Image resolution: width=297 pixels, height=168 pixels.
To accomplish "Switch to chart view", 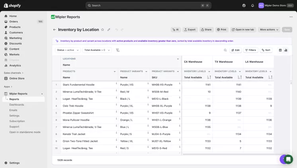I will pyautogui.click(x=286, y=50).
